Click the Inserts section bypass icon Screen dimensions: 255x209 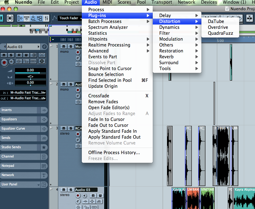coord(44,110)
